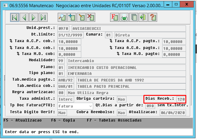
Task: Click the % Taxa A.C.A. cob. field
Action: click(x=69, y=48)
